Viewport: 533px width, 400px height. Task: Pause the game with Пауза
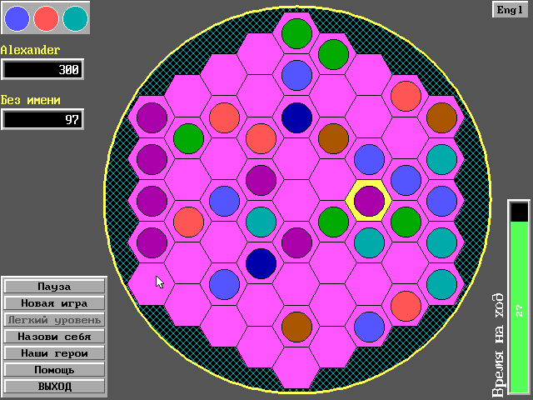54,287
